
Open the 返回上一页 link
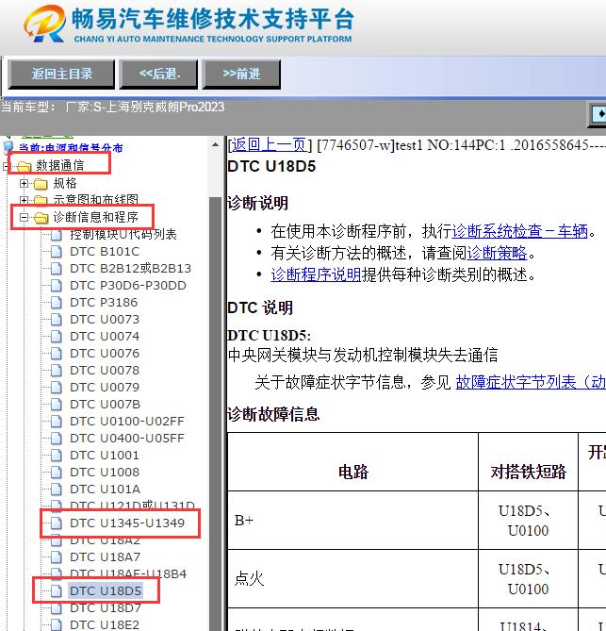pyautogui.click(x=270, y=145)
